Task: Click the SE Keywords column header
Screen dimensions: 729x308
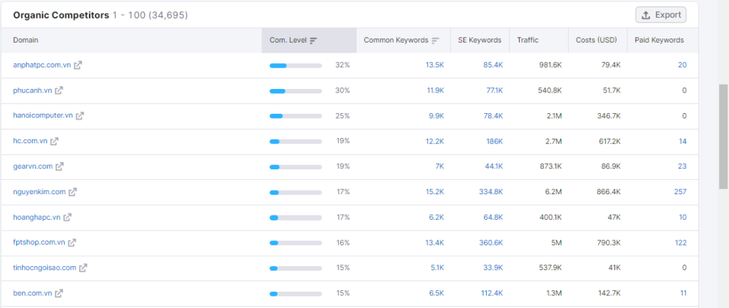Action: coord(480,41)
